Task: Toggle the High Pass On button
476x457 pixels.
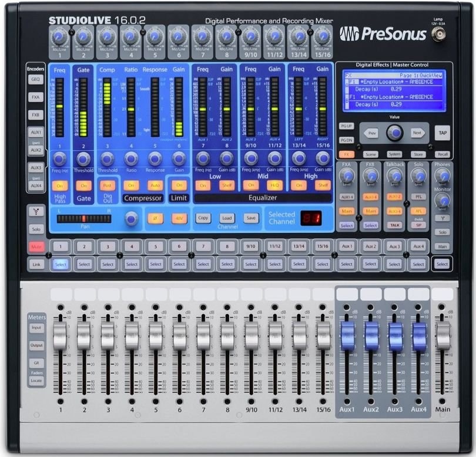Action: [x=59, y=185]
